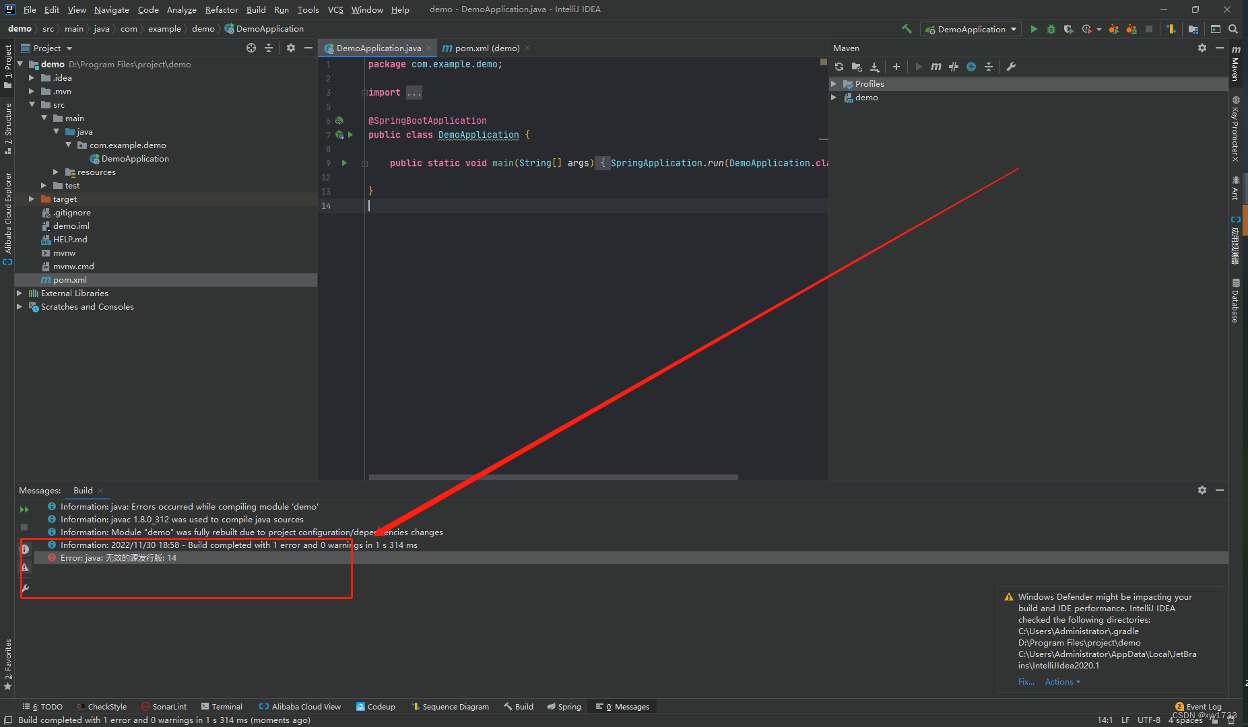
Task: Expand the resources folder
Action: tap(56, 172)
